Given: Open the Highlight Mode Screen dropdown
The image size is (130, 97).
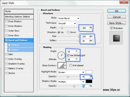Looking at the screenshot, I should [71, 72].
